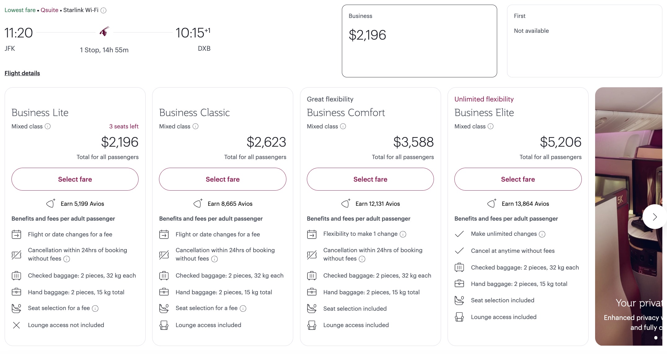Screen dimensions: 667x354
Task: Click the second carousel pagination dot
Action: [x=661, y=338]
